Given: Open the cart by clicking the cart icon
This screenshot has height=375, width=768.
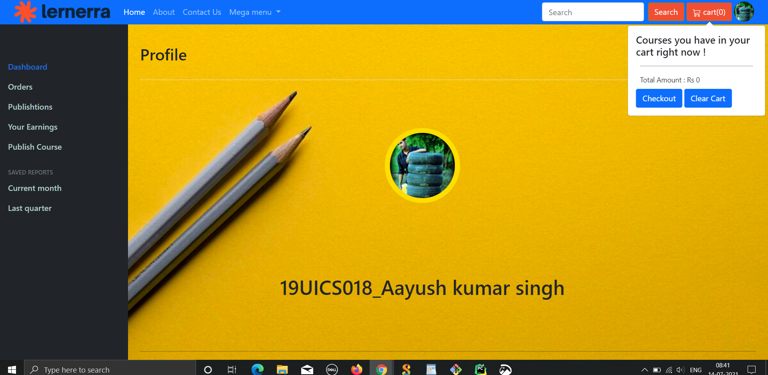Looking at the screenshot, I should click(696, 12).
